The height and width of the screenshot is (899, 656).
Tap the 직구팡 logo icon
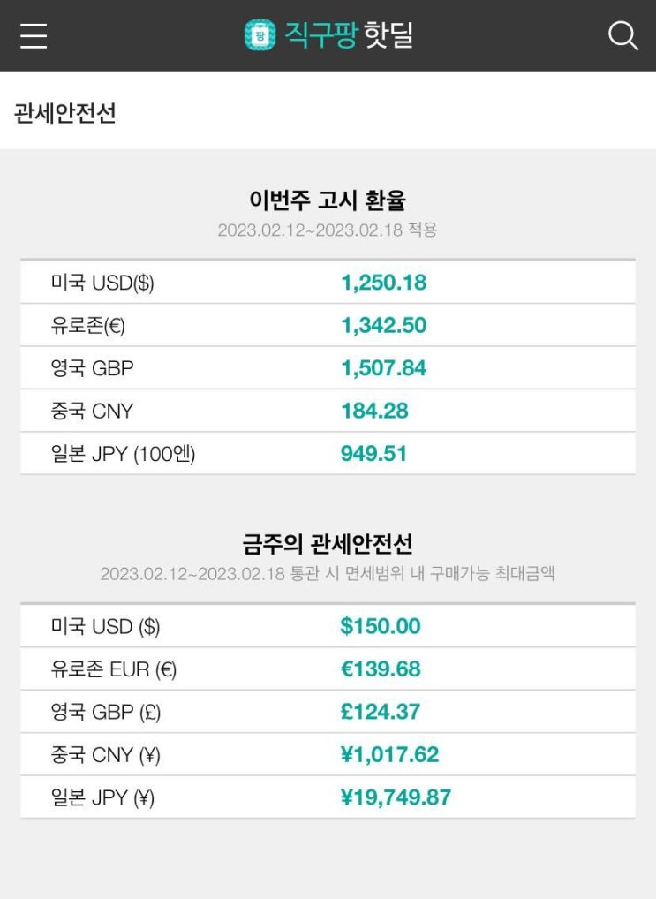(x=260, y=35)
